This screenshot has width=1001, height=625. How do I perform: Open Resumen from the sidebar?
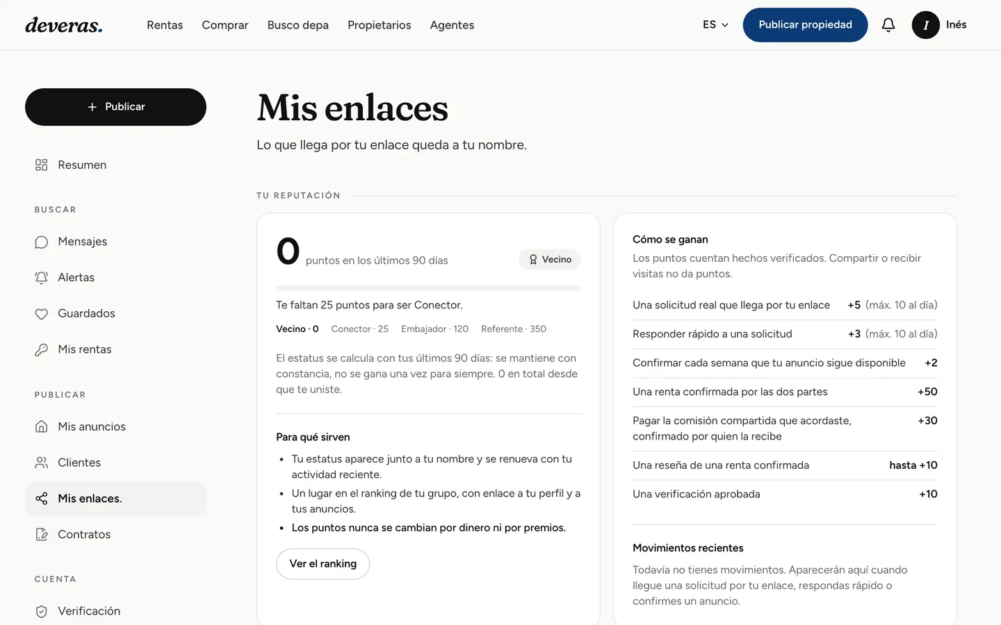pos(115,165)
